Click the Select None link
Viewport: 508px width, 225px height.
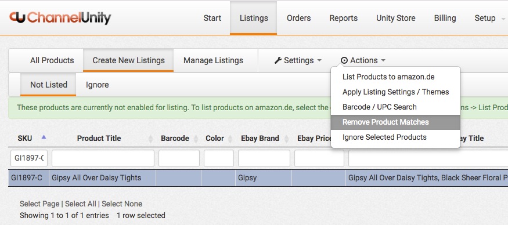coord(122,204)
